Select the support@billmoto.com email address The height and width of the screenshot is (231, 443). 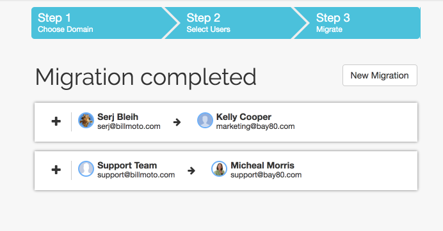(x=136, y=175)
